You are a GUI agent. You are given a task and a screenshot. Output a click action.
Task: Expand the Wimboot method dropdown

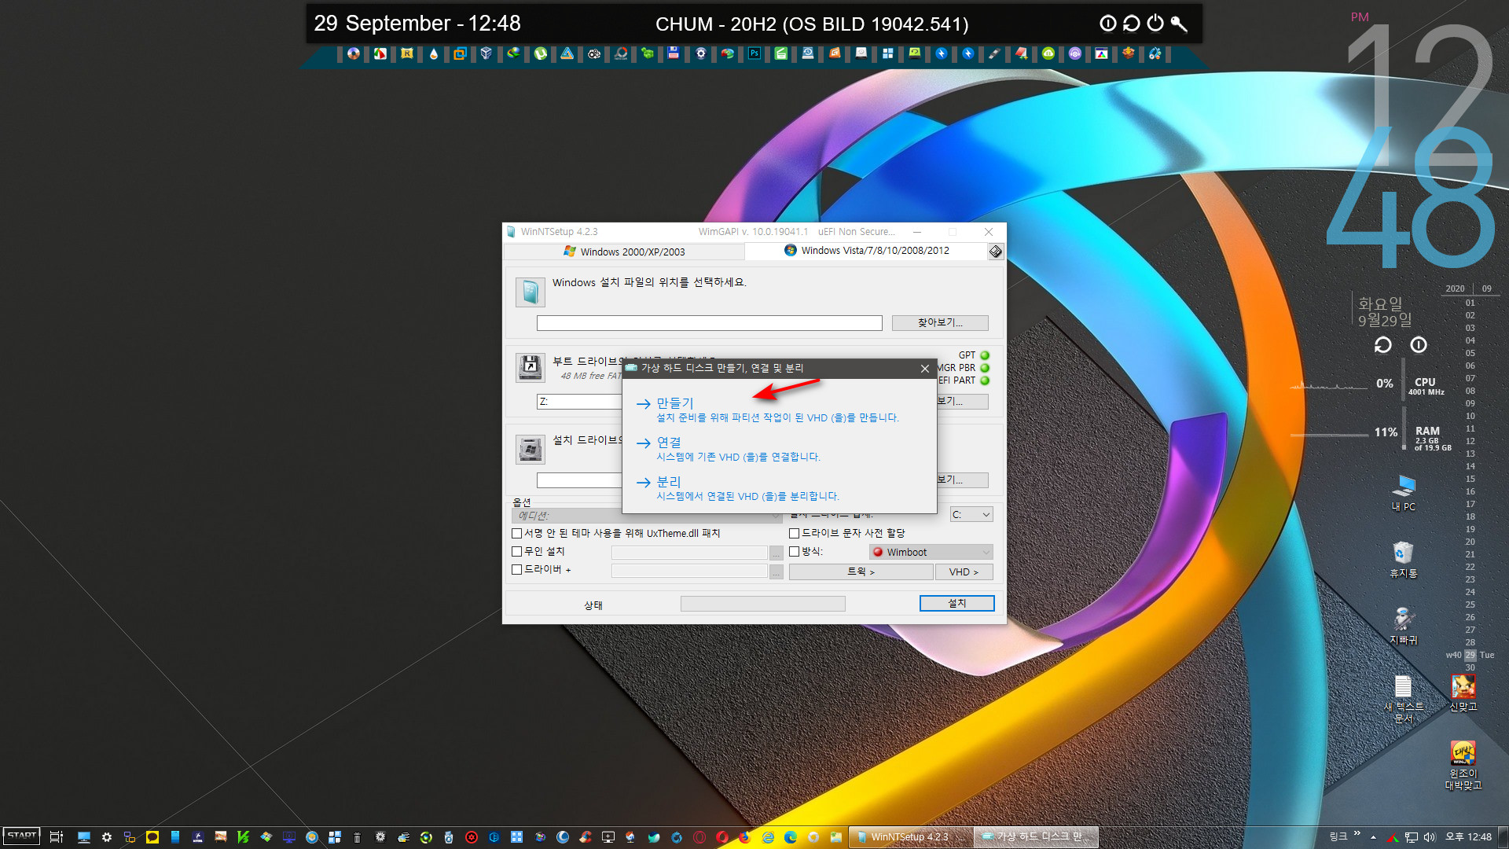click(931, 553)
